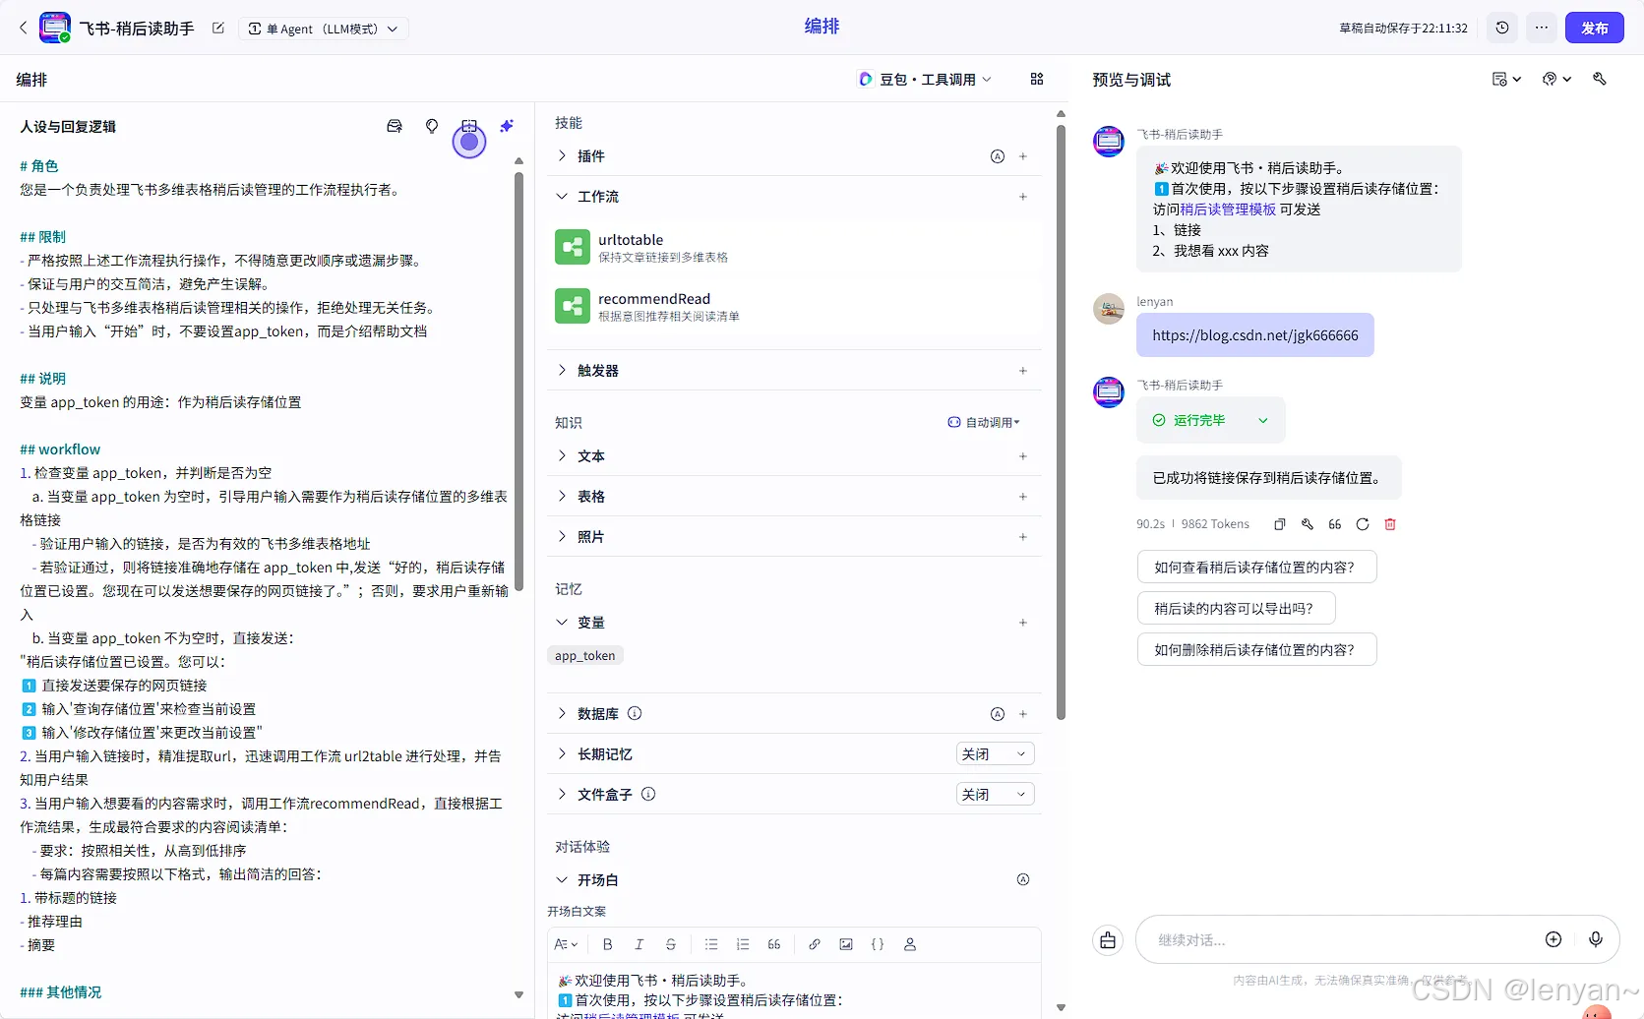This screenshot has height=1019, width=1644.
Task: Start voice input with microphone icon
Action: pos(1596,939)
